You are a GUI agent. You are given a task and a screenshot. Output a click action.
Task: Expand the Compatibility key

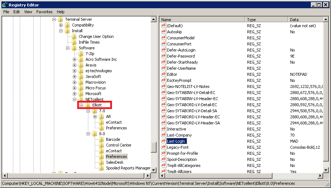[x=61, y=25]
